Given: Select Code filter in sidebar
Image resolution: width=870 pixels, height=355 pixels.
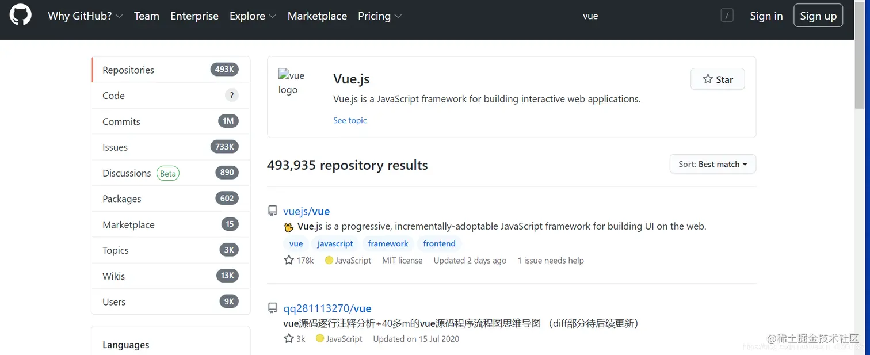Looking at the screenshot, I should [x=171, y=96].
